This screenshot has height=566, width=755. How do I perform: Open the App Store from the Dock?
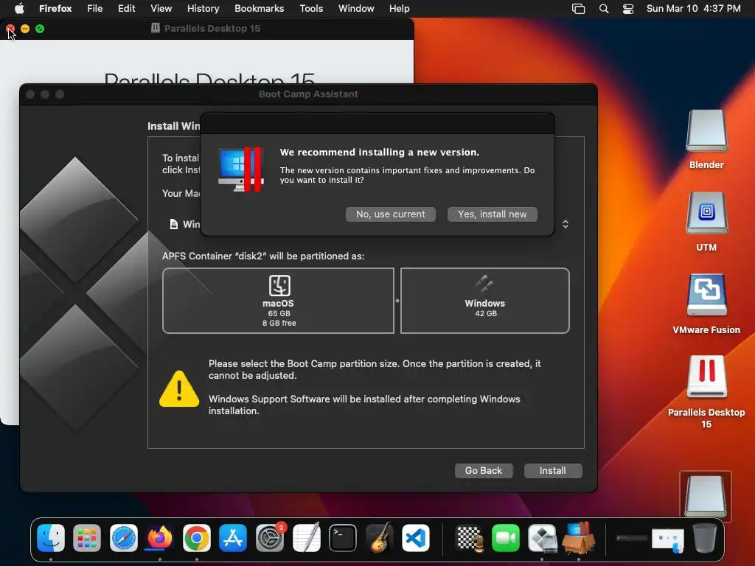pos(233,537)
